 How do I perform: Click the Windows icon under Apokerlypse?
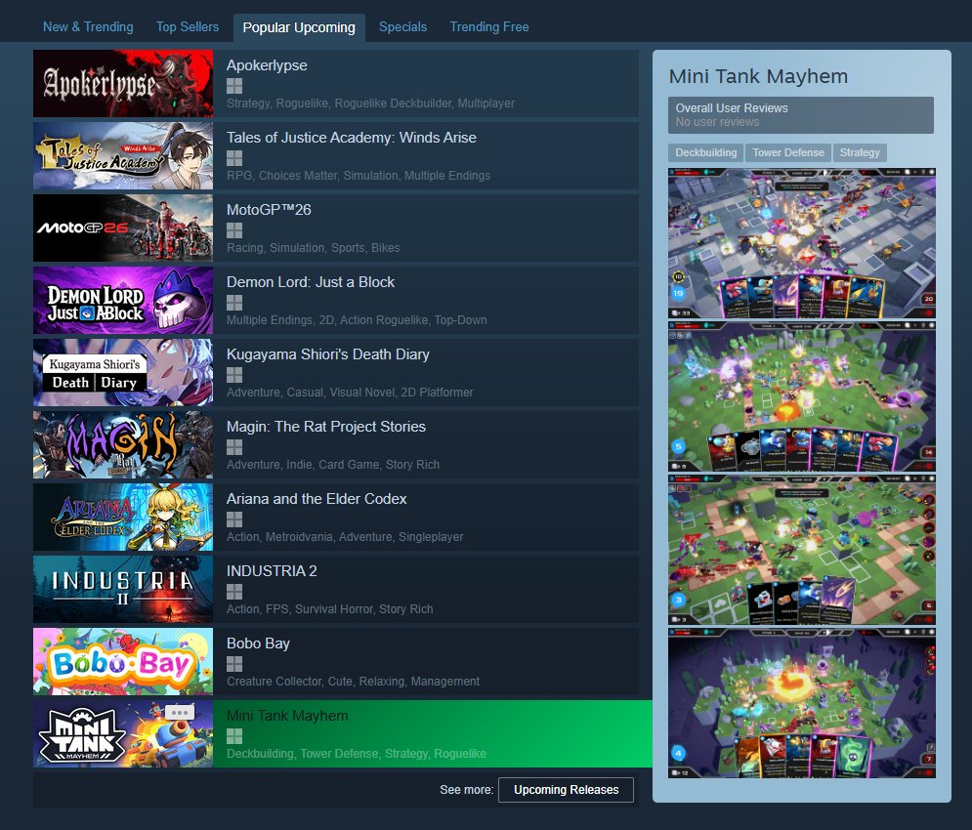pyautogui.click(x=234, y=86)
